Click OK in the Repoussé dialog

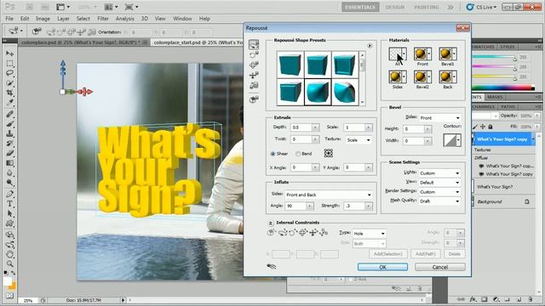pyautogui.click(x=382, y=267)
